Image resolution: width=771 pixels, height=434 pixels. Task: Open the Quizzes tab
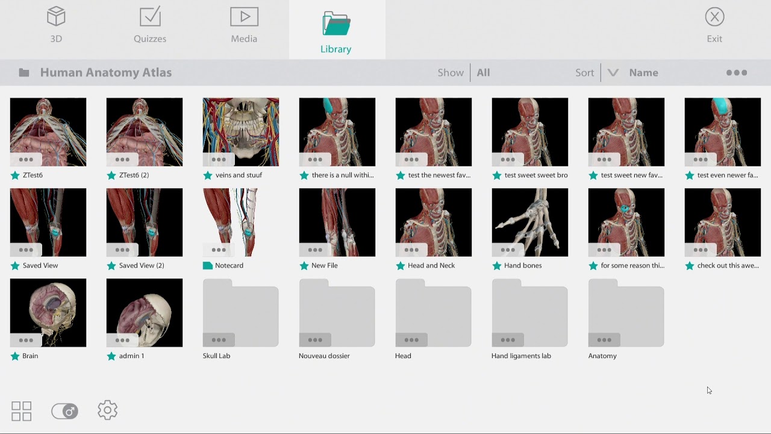(150, 25)
